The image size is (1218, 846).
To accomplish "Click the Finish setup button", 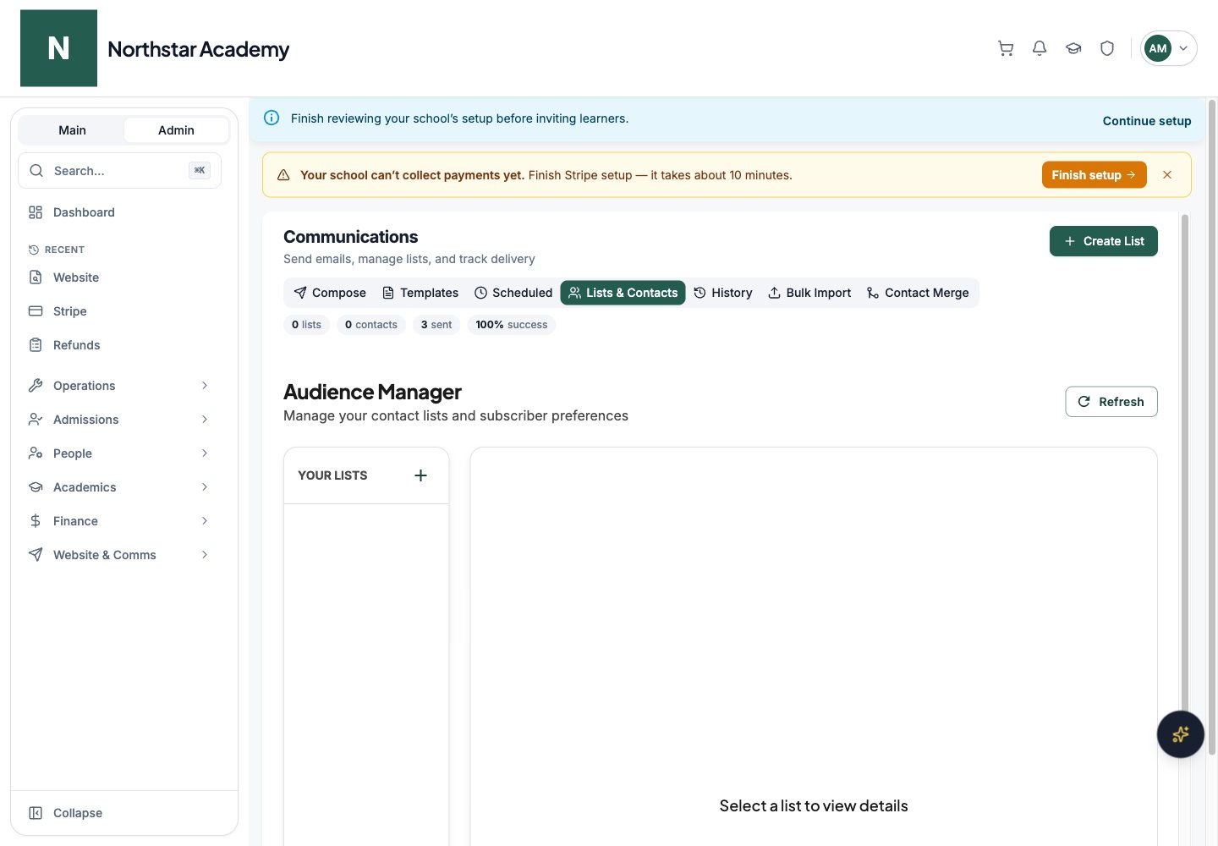I will pyautogui.click(x=1094, y=175).
